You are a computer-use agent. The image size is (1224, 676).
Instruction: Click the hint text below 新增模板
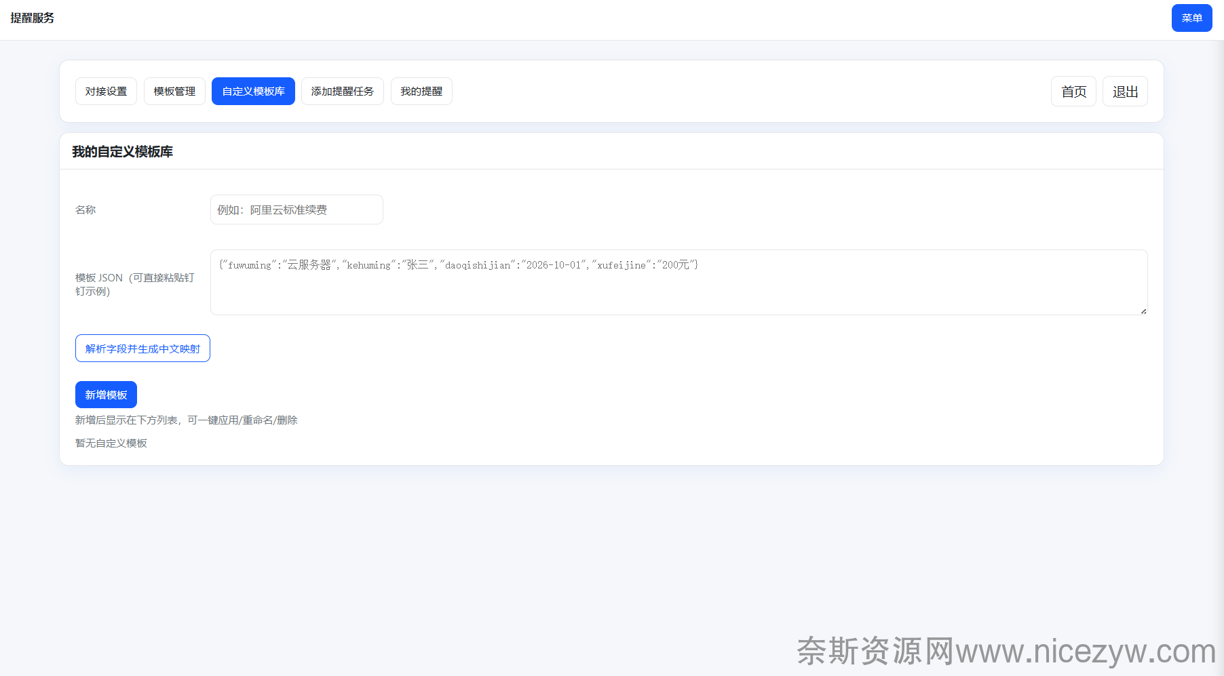(x=186, y=420)
